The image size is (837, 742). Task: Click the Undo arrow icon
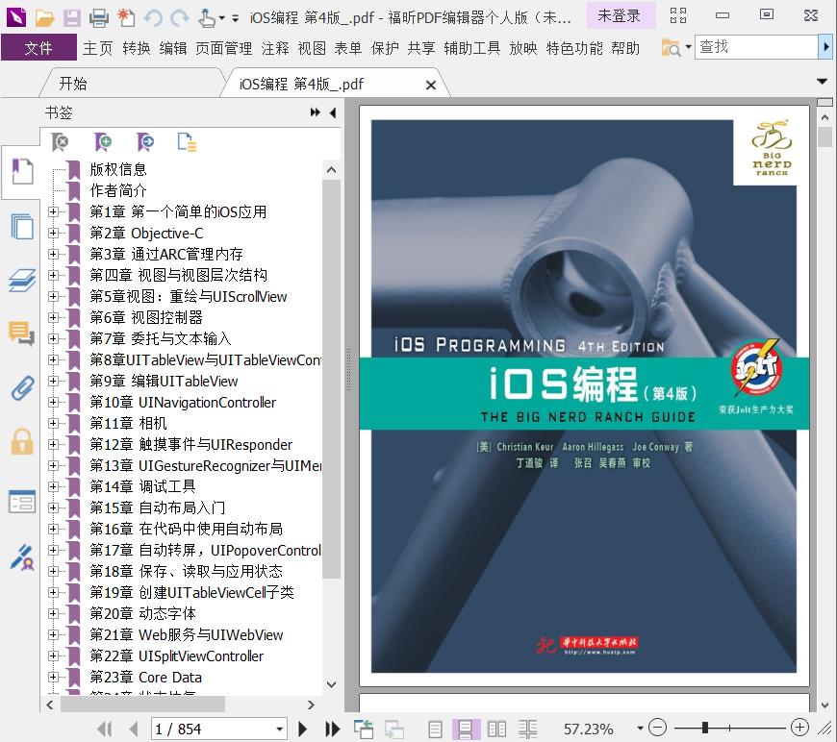(x=153, y=18)
